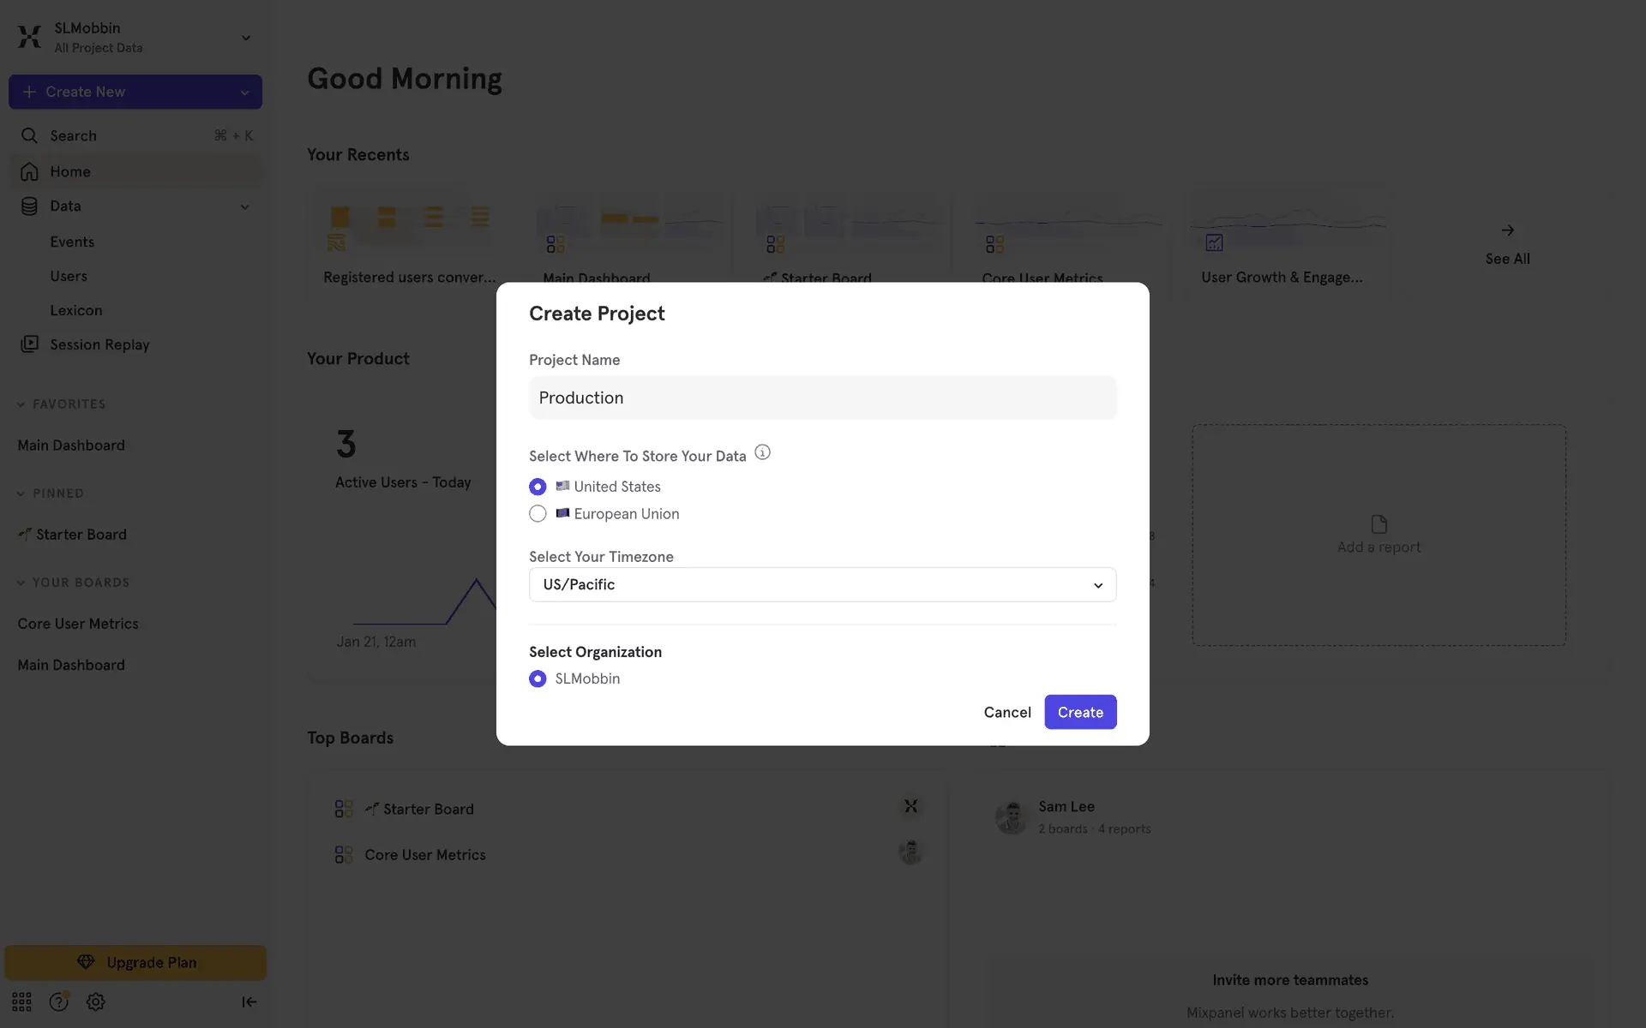Open the Home item in sidebar

click(70, 171)
